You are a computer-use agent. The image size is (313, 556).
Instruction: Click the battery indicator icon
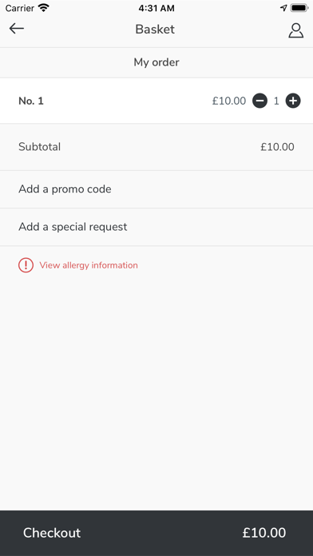point(299,8)
